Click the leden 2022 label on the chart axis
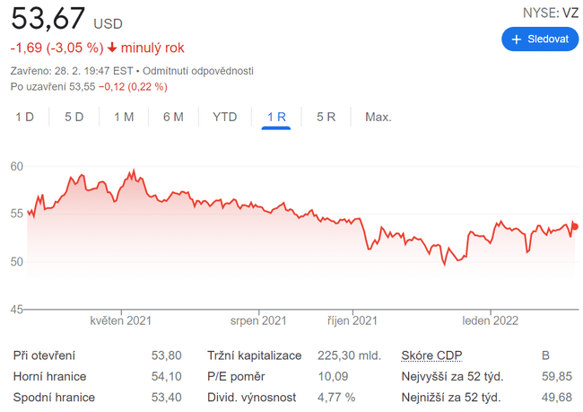 click(x=491, y=320)
